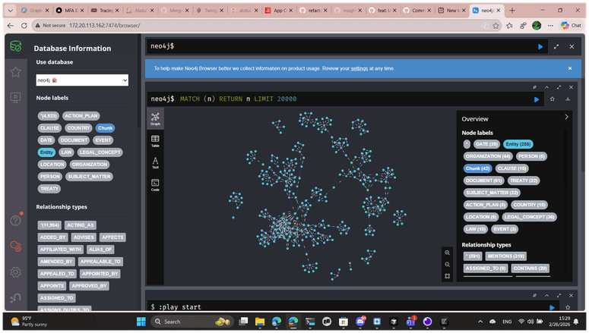Select Entity (258) in the Overview

(518, 144)
